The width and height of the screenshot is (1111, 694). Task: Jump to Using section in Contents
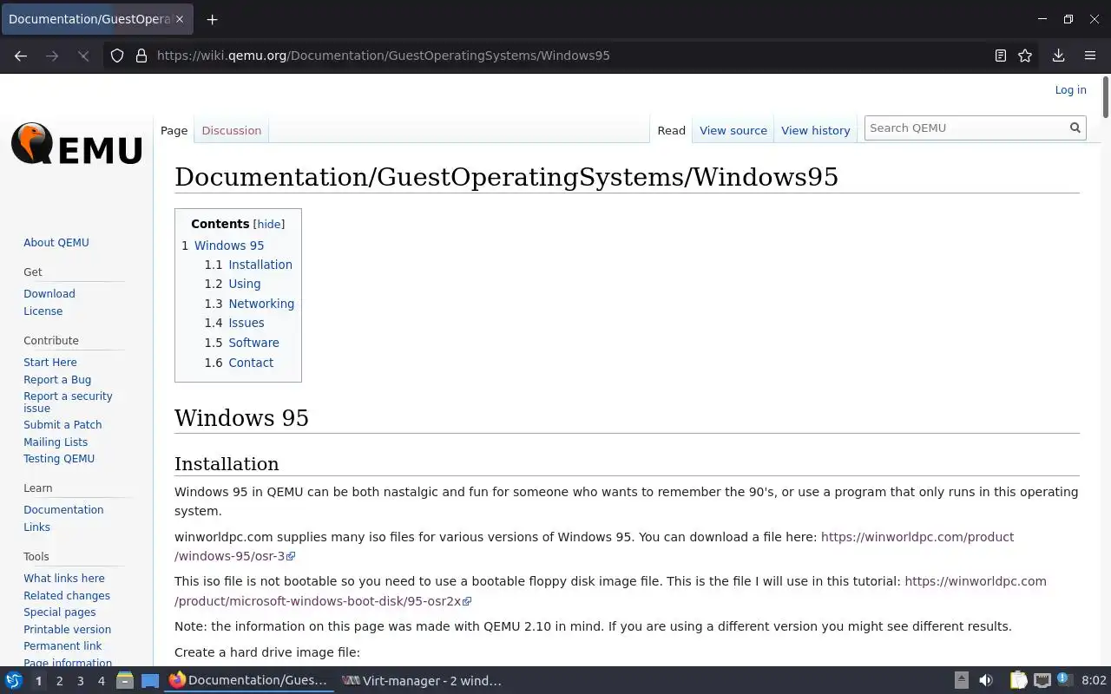[x=245, y=284]
